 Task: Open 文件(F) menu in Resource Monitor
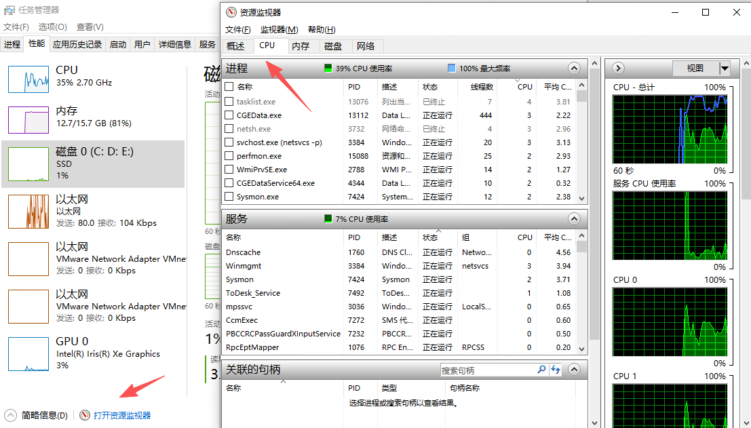(x=238, y=30)
